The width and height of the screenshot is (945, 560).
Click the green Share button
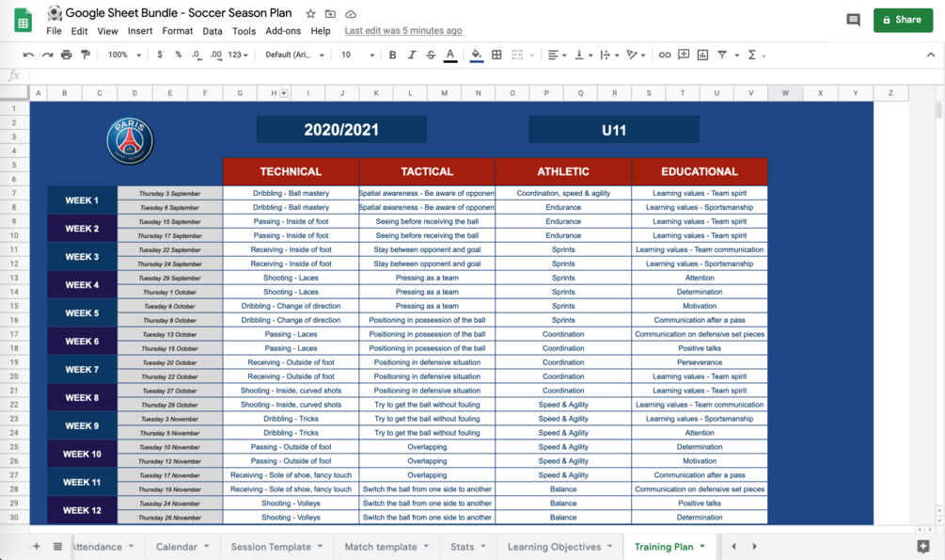(903, 20)
